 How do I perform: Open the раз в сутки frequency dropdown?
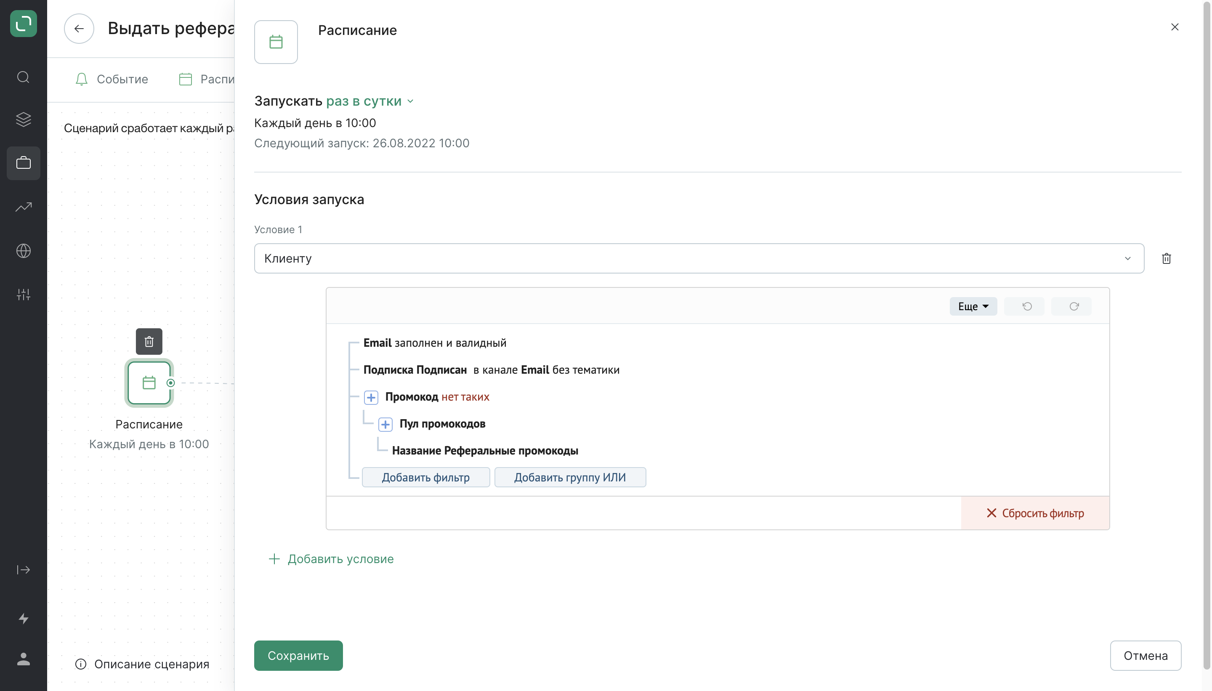(x=369, y=101)
